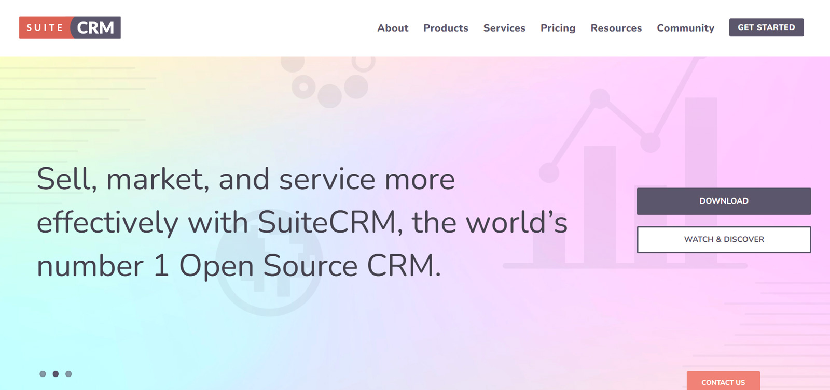Click the hero headline about SuiteCRM
This screenshot has width=830, height=390.
point(302,222)
